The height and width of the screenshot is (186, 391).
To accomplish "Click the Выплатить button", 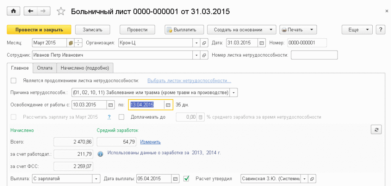I will tap(184, 29).
